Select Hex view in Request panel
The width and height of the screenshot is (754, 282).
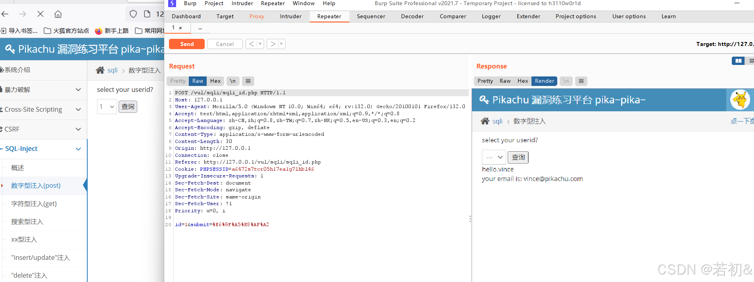215,81
